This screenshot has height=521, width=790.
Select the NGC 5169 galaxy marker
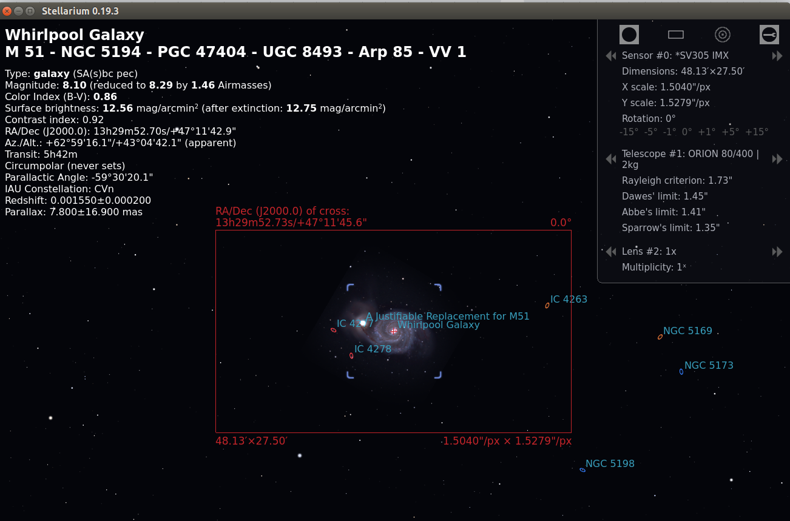click(660, 337)
